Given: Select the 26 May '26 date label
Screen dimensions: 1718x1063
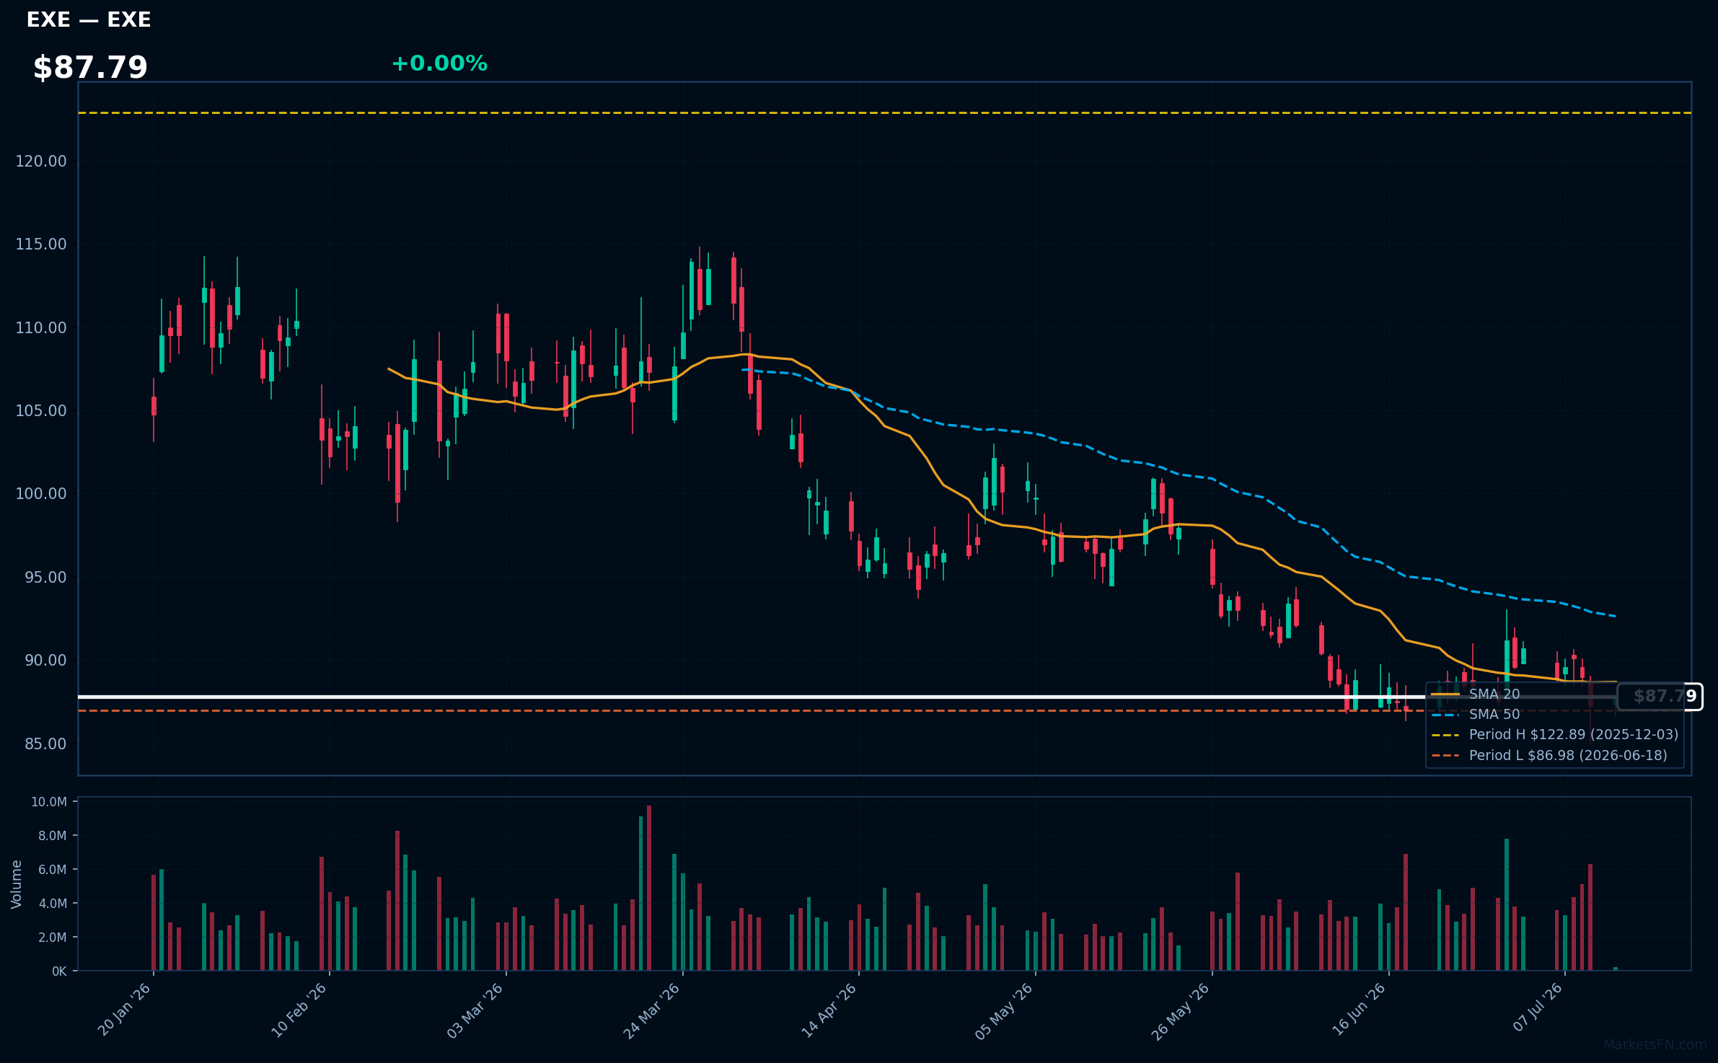Looking at the screenshot, I should pyautogui.click(x=1181, y=1011).
